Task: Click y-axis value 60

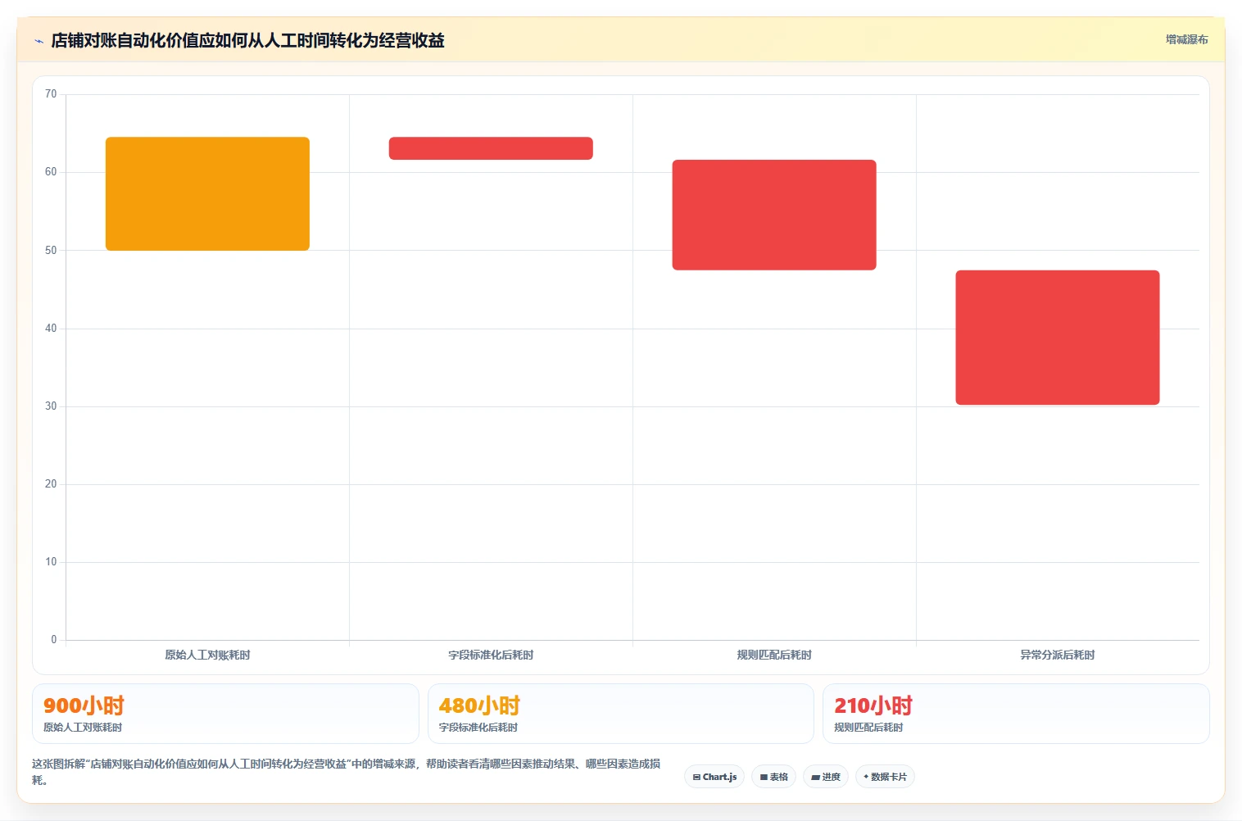Action: coord(51,172)
